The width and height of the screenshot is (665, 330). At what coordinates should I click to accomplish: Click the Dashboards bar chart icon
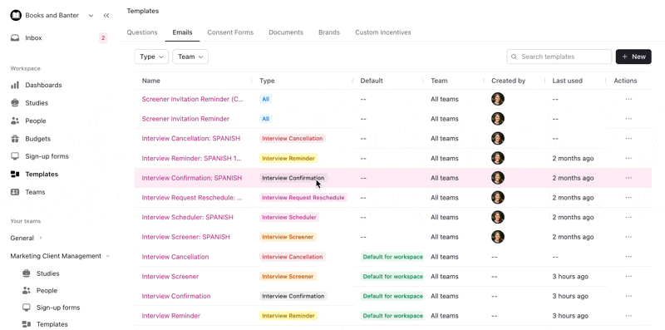tap(15, 85)
